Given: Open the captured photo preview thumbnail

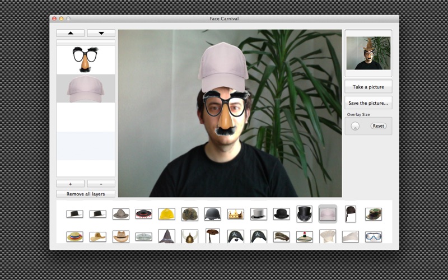Looking at the screenshot, I should pyautogui.click(x=368, y=53).
